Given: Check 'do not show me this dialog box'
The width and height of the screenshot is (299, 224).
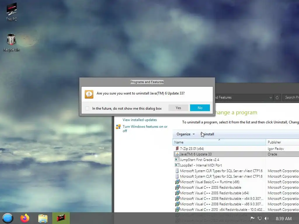Looking at the screenshot, I should 87,108.
